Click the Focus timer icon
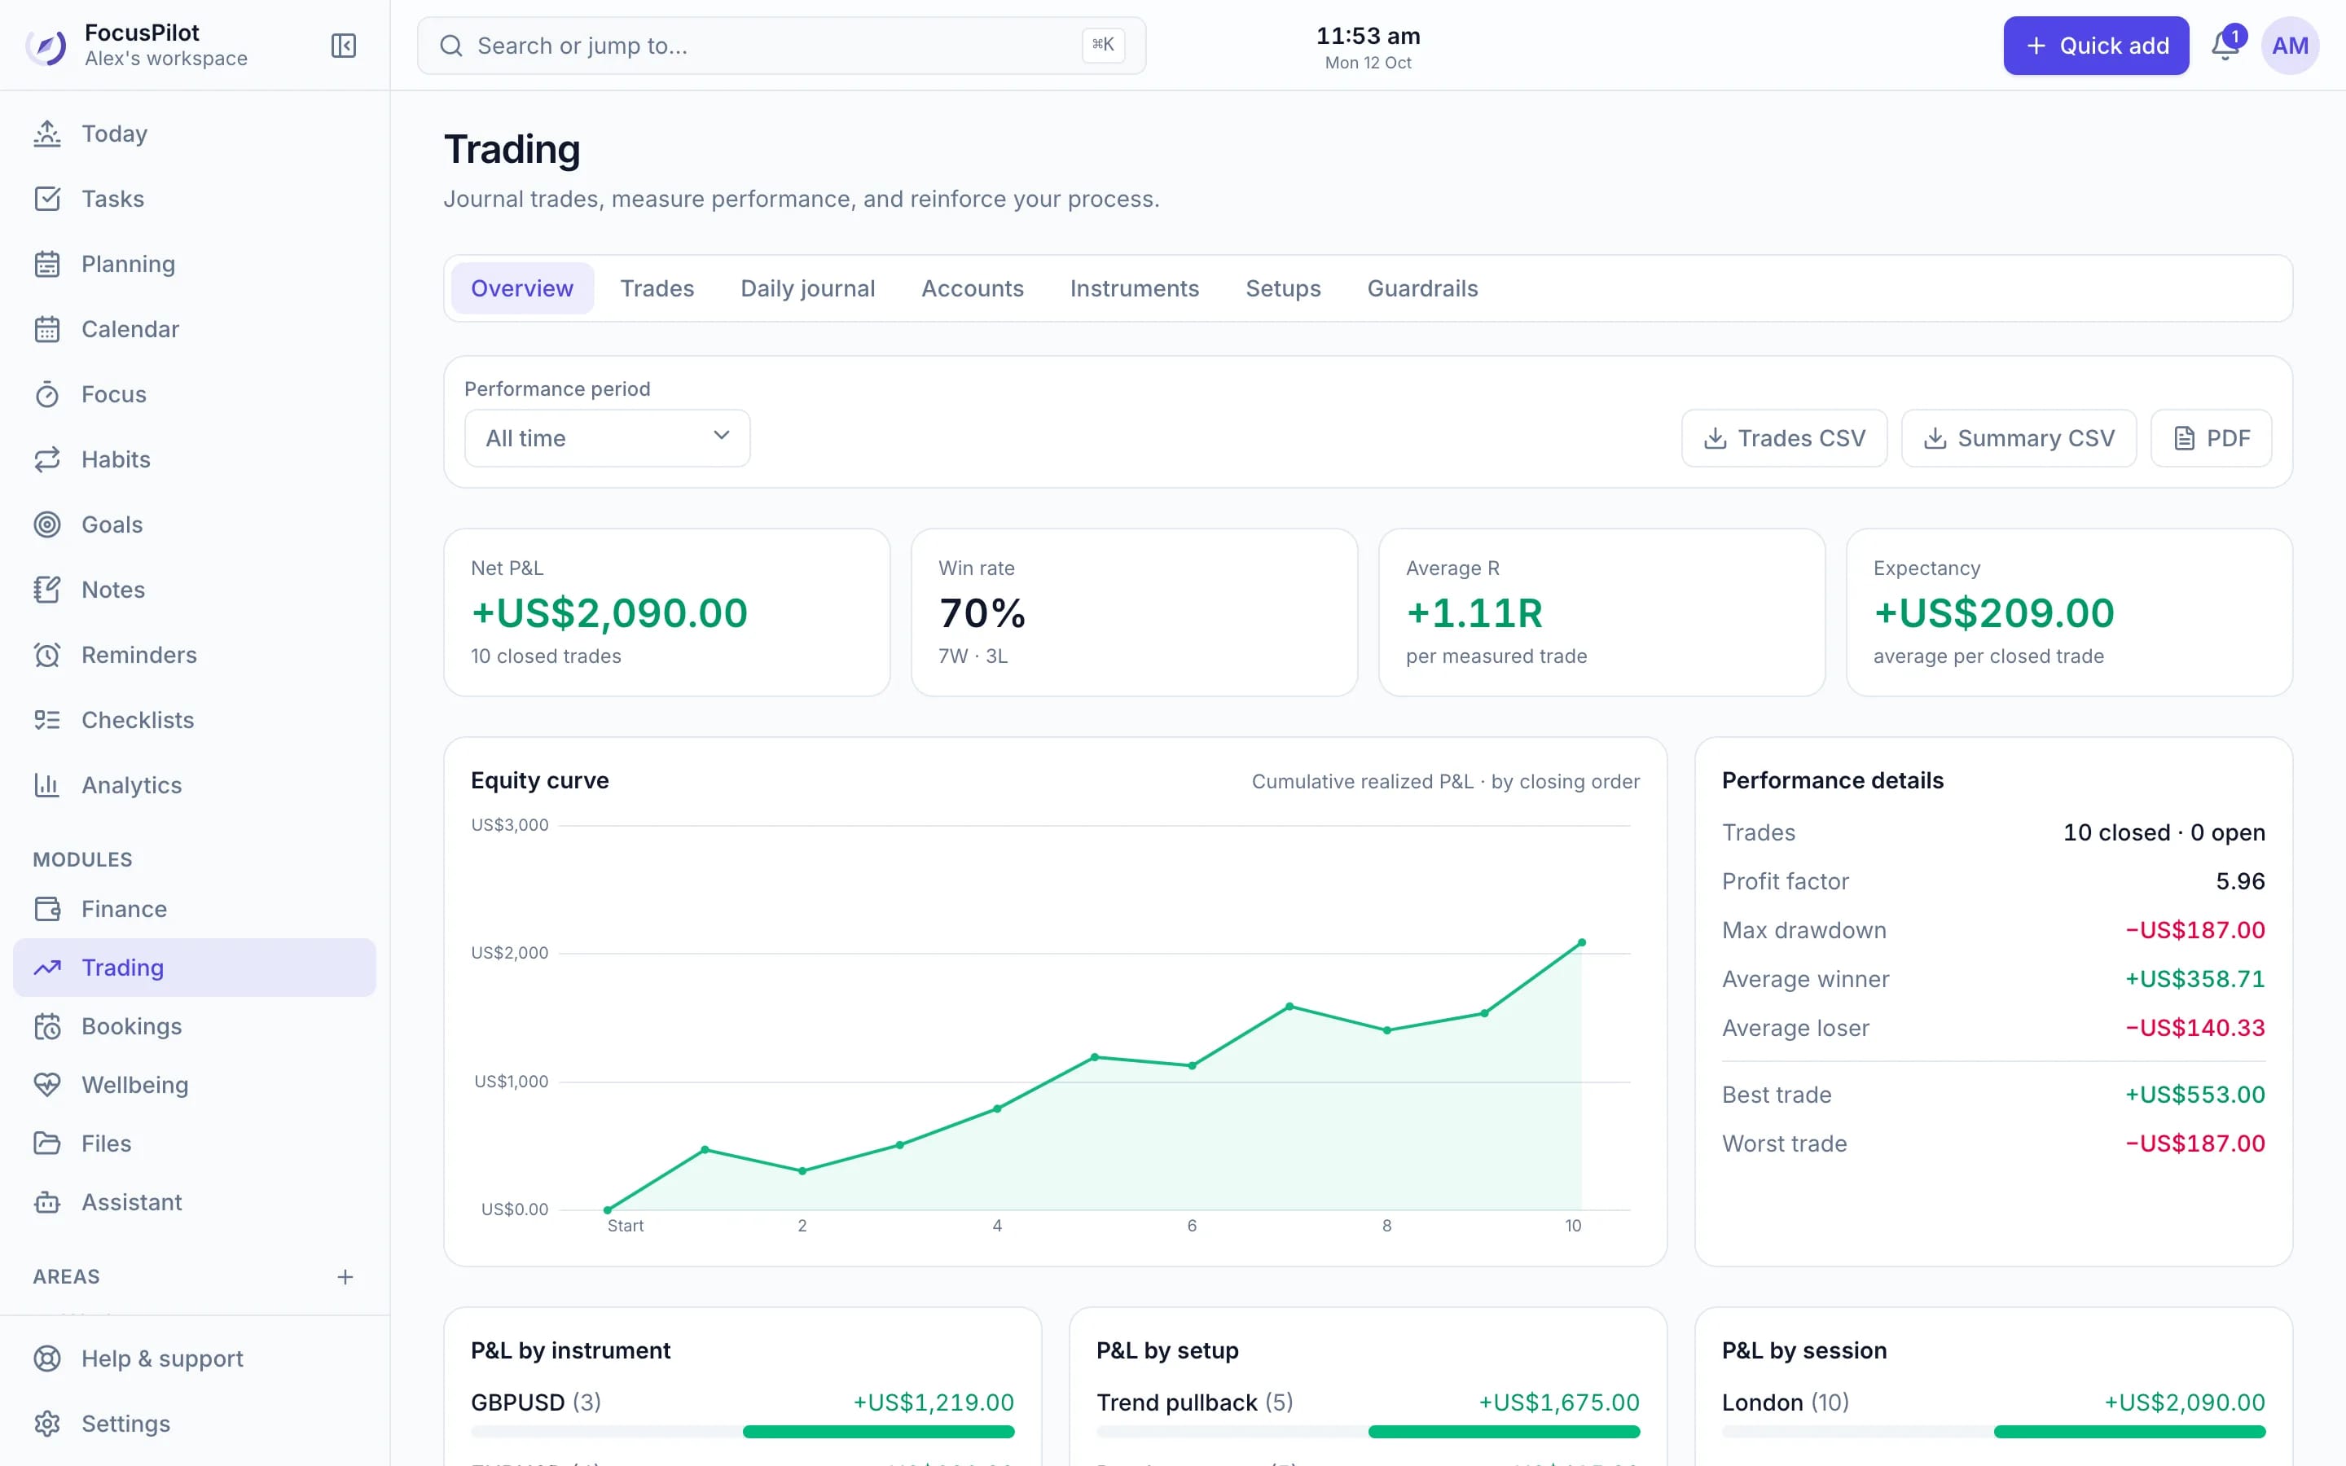Image resolution: width=2346 pixels, height=1466 pixels. pyautogui.click(x=46, y=395)
